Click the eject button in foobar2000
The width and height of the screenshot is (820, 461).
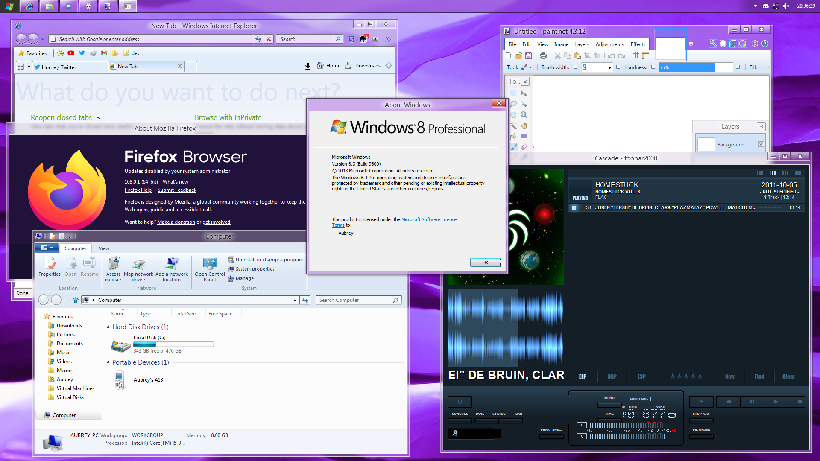701,402
